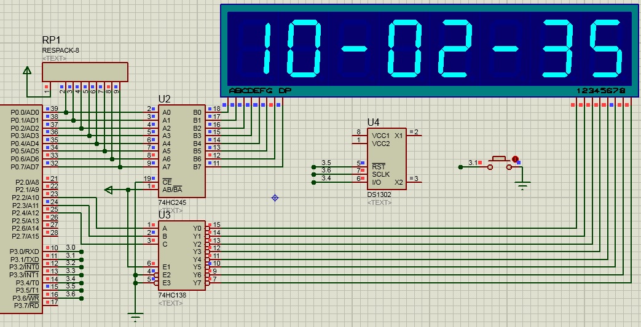Click the Y0 output pin name on U3
The image size is (641, 327).
click(x=197, y=228)
